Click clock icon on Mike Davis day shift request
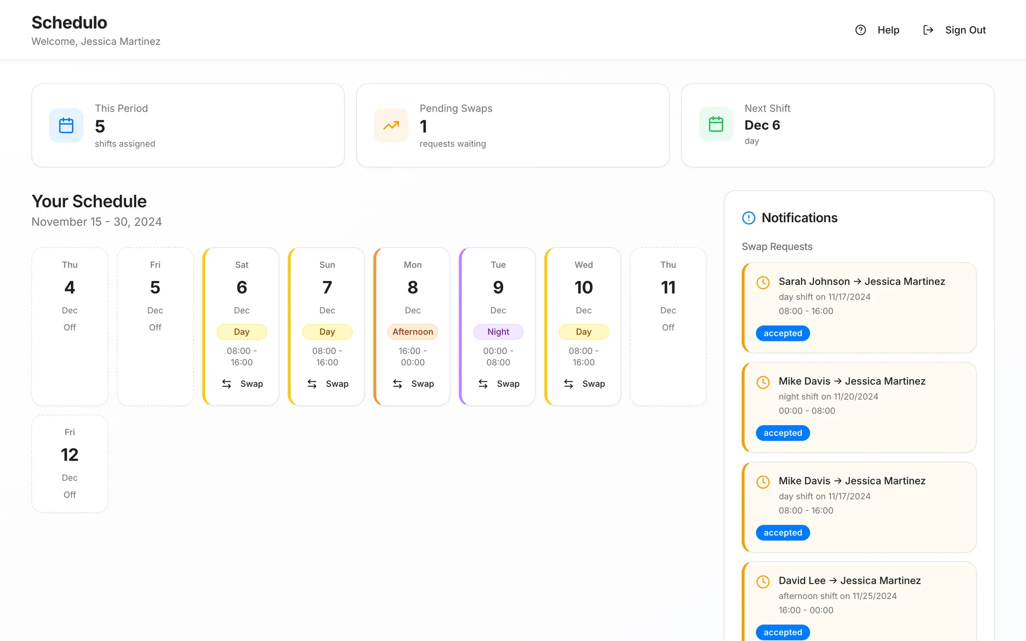The width and height of the screenshot is (1026, 641). pyautogui.click(x=763, y=482)
